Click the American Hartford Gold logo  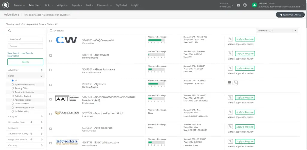click(67, 113)
